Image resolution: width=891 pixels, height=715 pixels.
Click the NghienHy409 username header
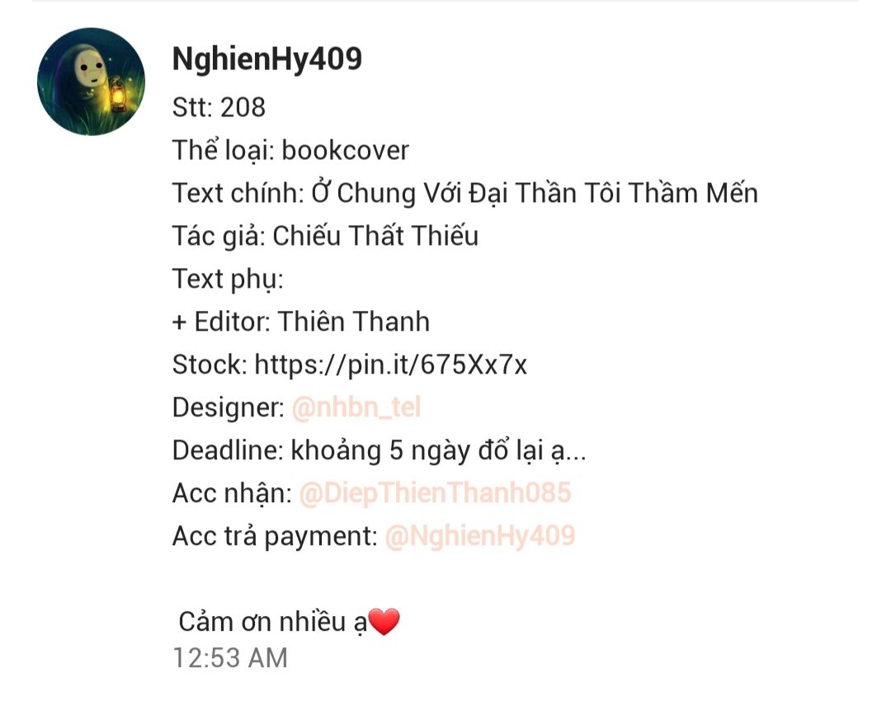pos(267,59)
